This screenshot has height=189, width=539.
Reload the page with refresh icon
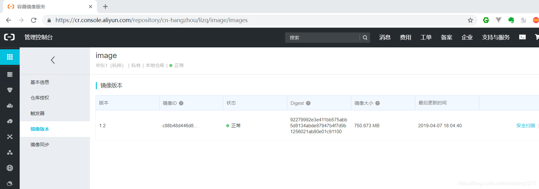coord(34,20)
